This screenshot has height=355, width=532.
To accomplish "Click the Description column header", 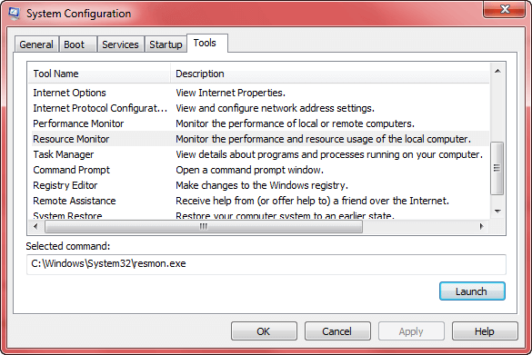I will click(330, 74).
